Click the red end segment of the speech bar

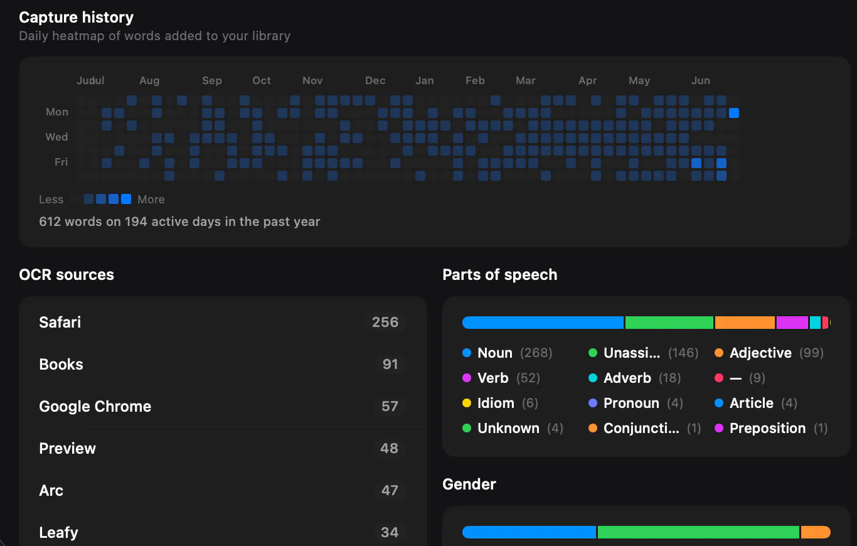(x=826, y=323)
